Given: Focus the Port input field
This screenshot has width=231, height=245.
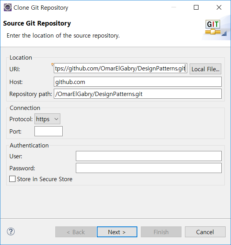Looking at the screenshot, I should click(x=48, y=131).
